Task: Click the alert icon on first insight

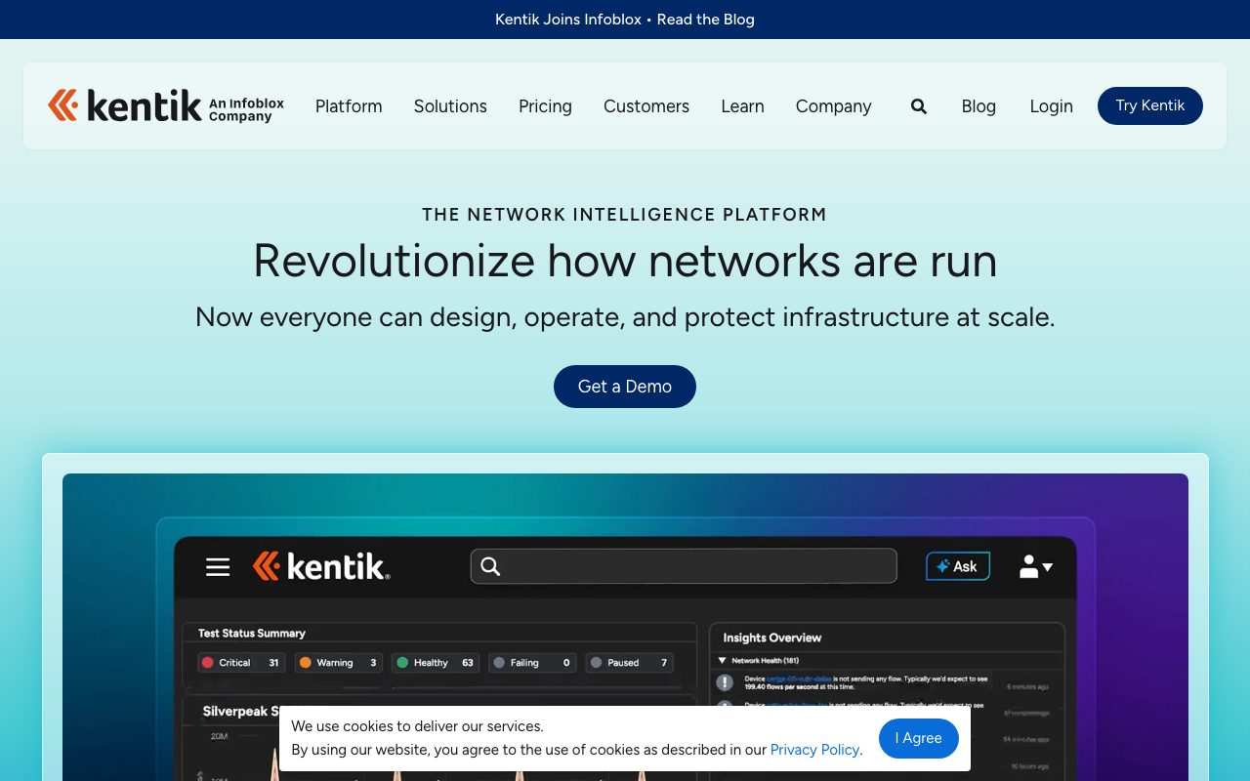Action: [x=725, y=682]
